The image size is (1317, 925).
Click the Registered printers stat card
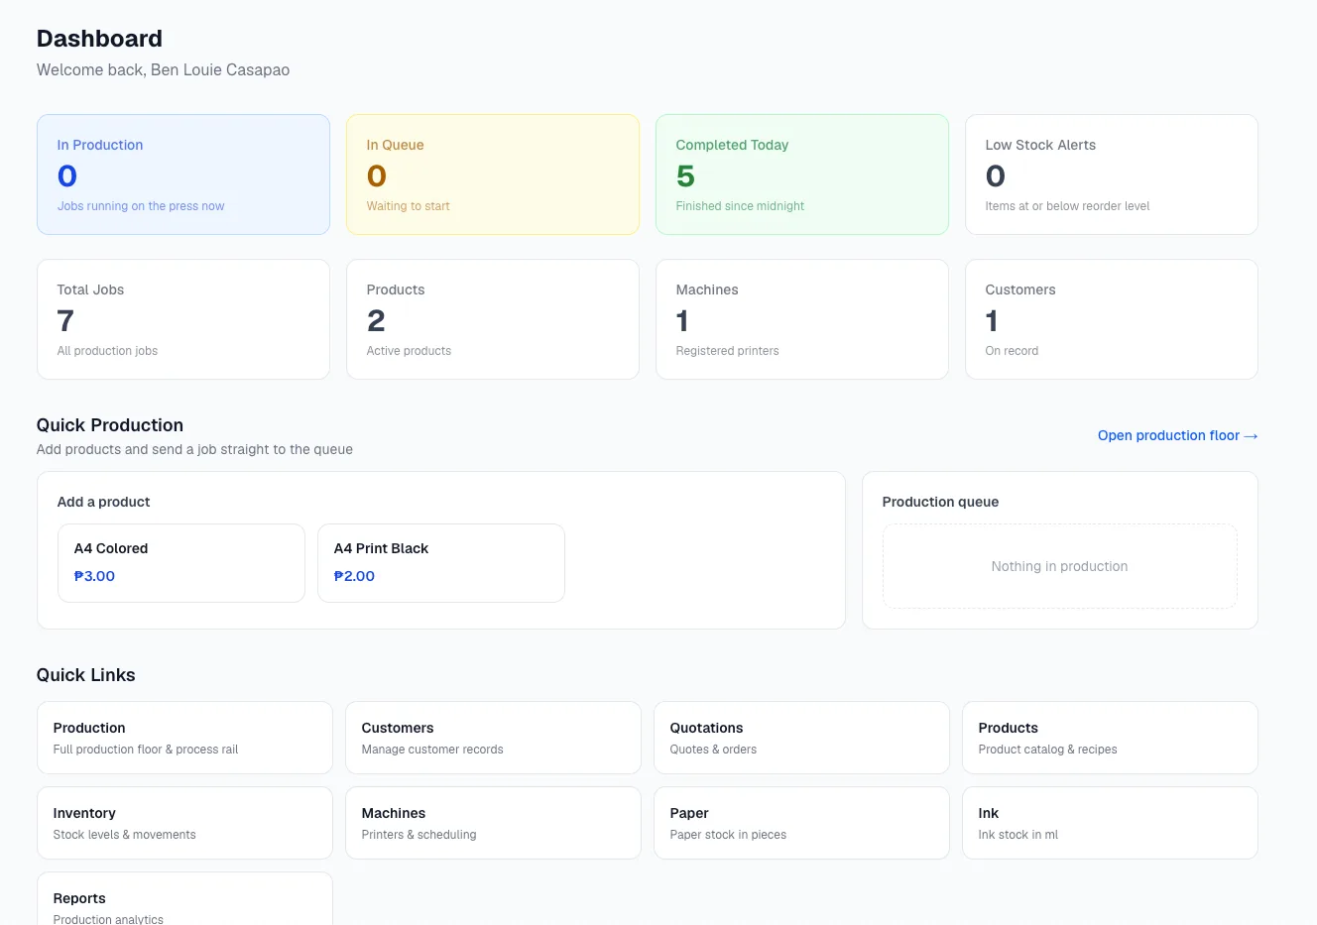click(x=802, y=319)
